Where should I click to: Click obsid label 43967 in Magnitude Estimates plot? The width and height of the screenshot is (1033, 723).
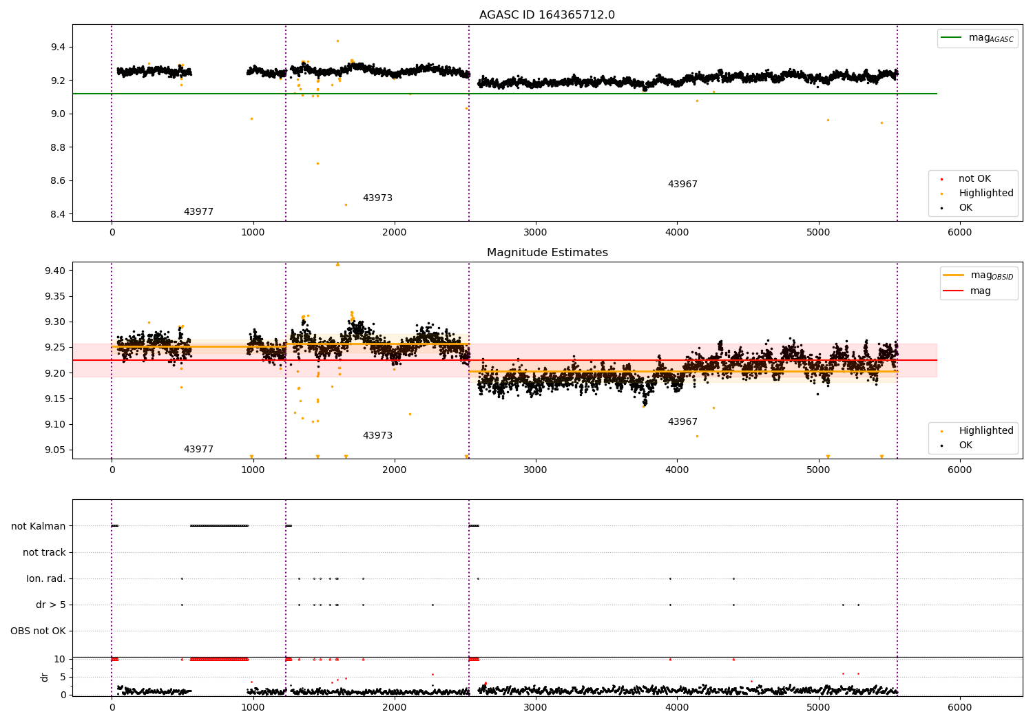tap(682, 422)
